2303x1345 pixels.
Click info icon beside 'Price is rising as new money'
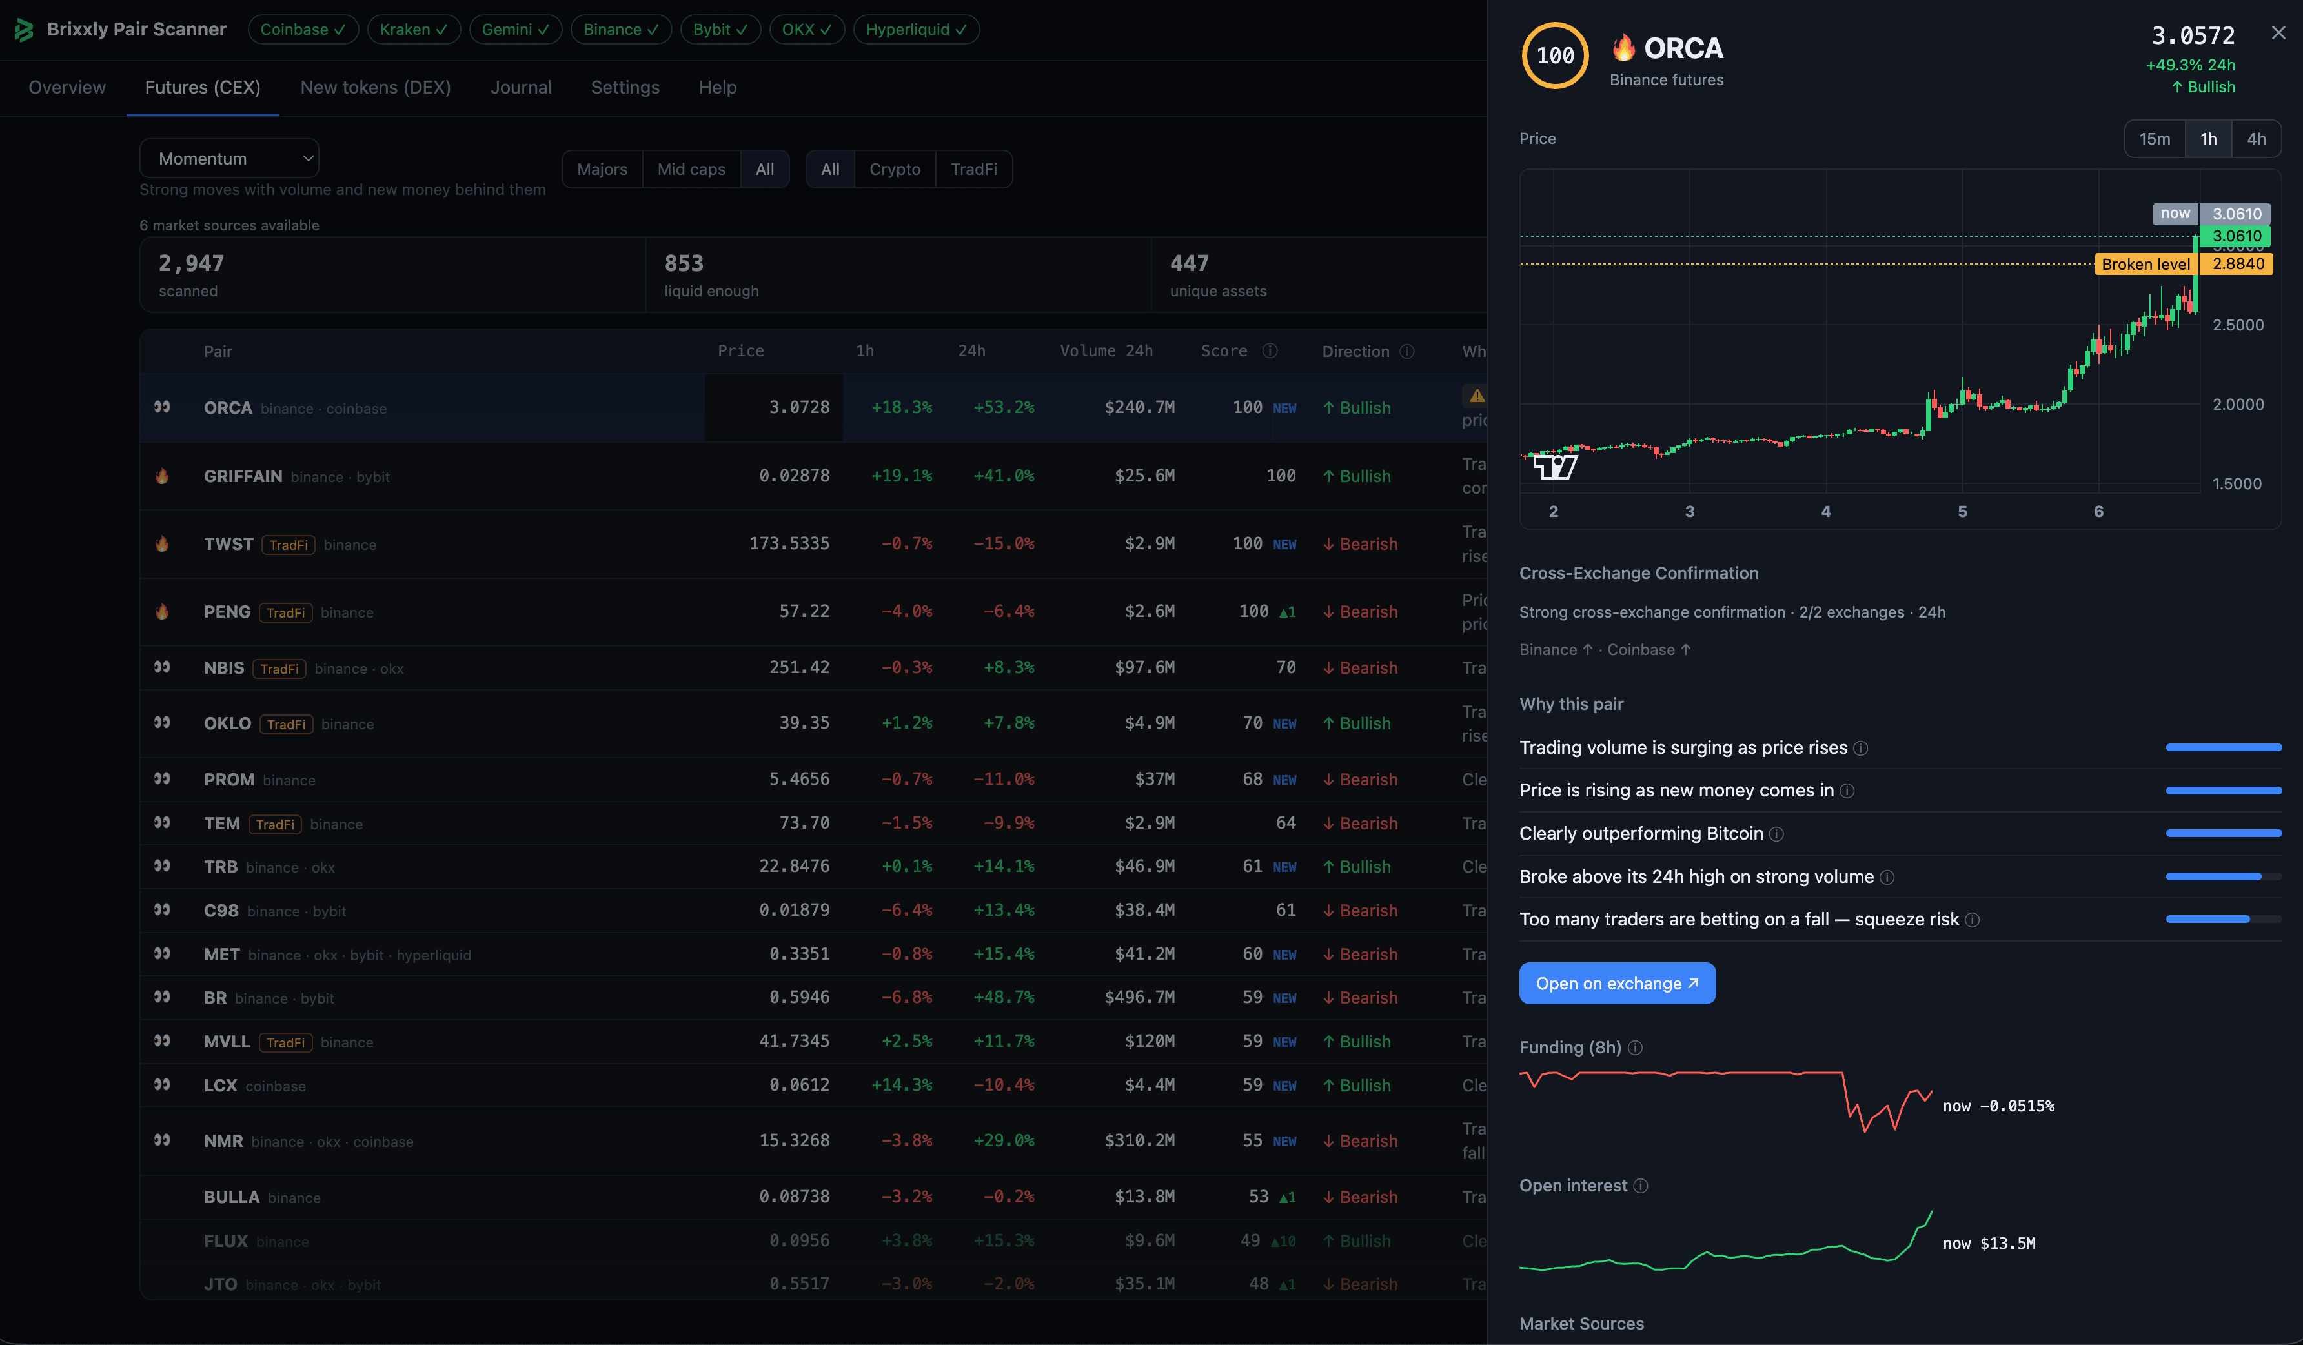click(1847, 791)
